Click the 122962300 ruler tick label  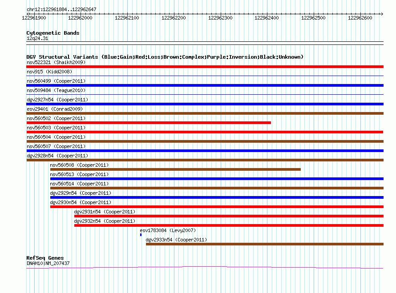221,18
